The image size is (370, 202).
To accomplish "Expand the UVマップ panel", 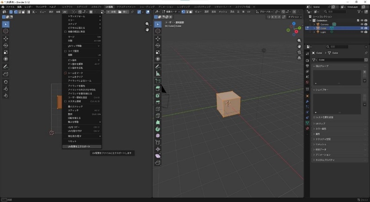I will tap(339, 123).
